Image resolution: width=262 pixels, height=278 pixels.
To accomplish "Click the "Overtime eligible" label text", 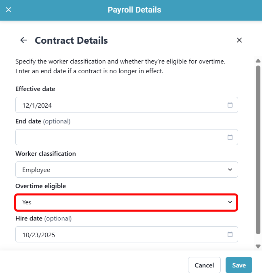I will 40,186.
